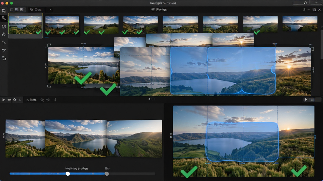This screenshot has height=181, width=323.
Task: Click the anchor-shaped icon near top-right panel controls
Action: (x=304, y=9)
